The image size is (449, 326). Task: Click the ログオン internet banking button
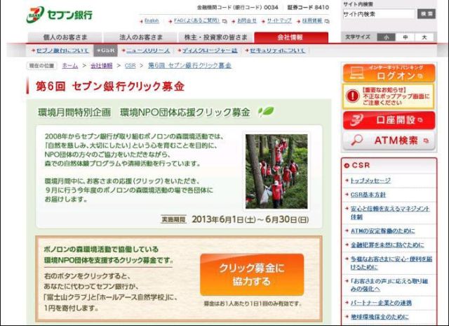coord(389,73)
